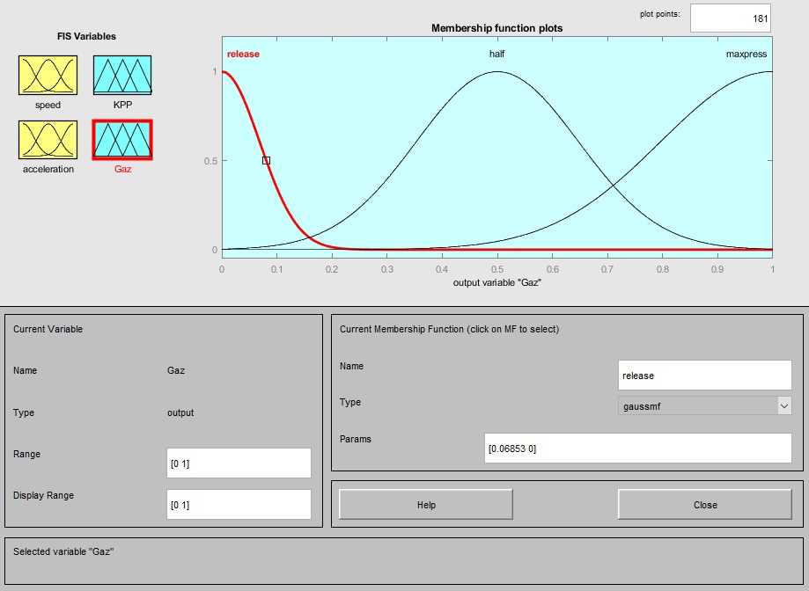The image size is (809, 591).
Task: Click the 'Current Variable' panel heading
Action: [x=48, y=329]
